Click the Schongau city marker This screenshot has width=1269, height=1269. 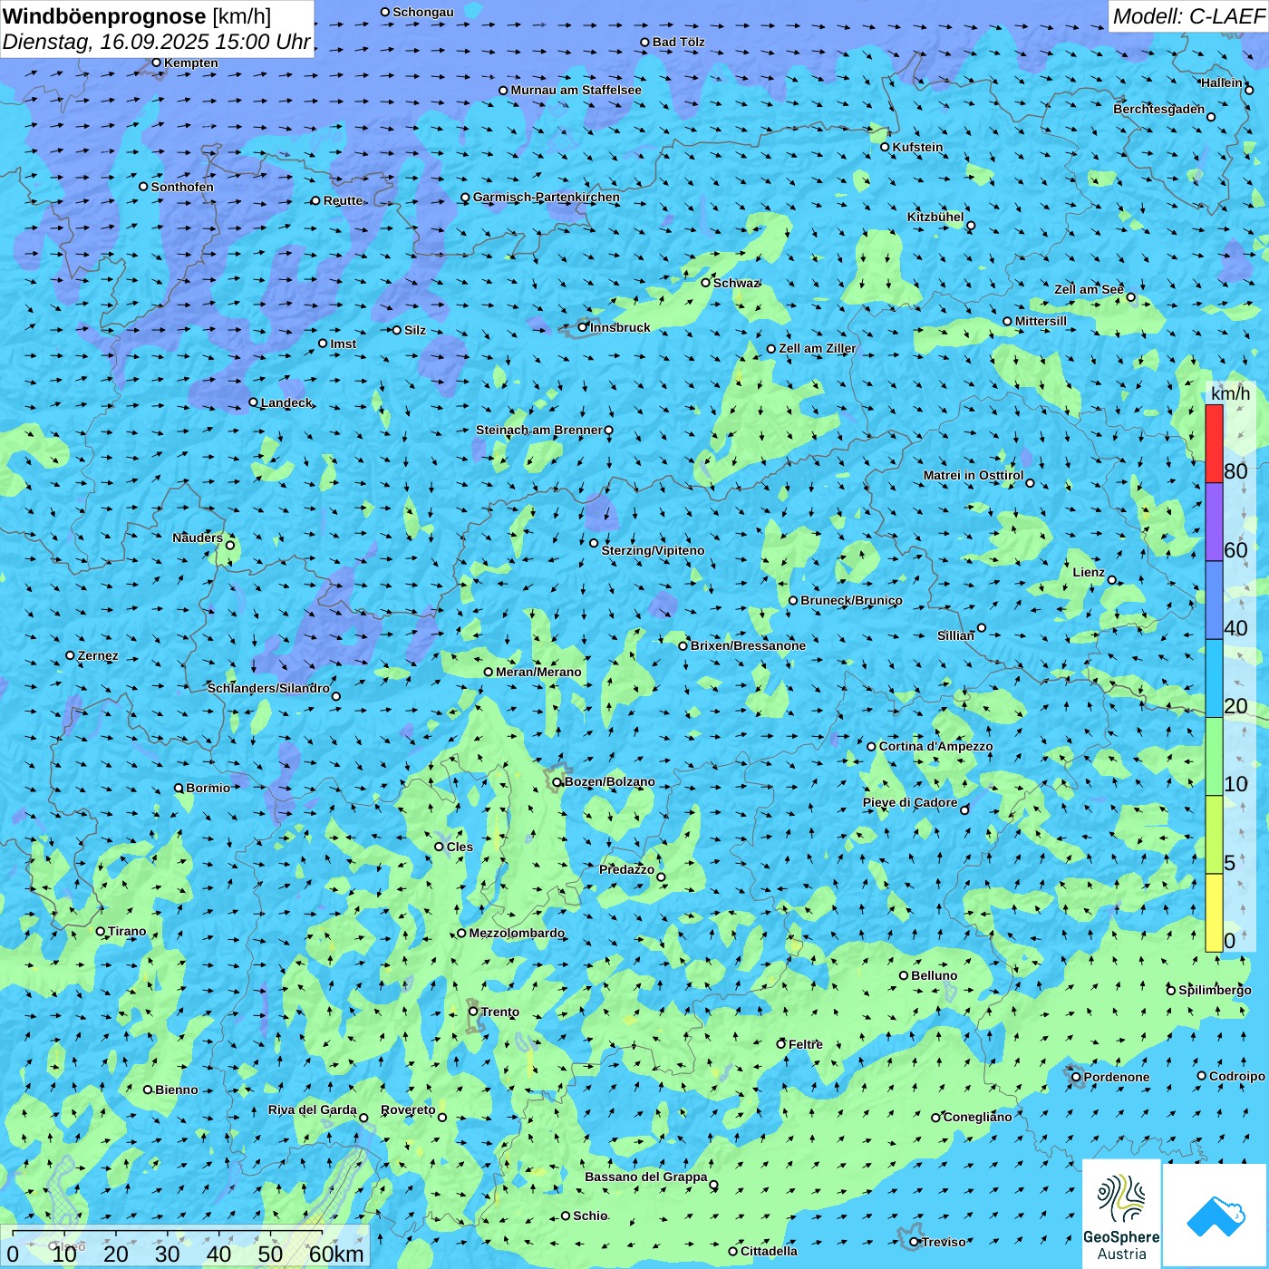[384, 12]
